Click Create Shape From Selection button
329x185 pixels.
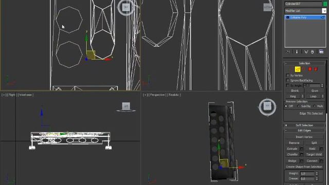[x=304, y=167]
